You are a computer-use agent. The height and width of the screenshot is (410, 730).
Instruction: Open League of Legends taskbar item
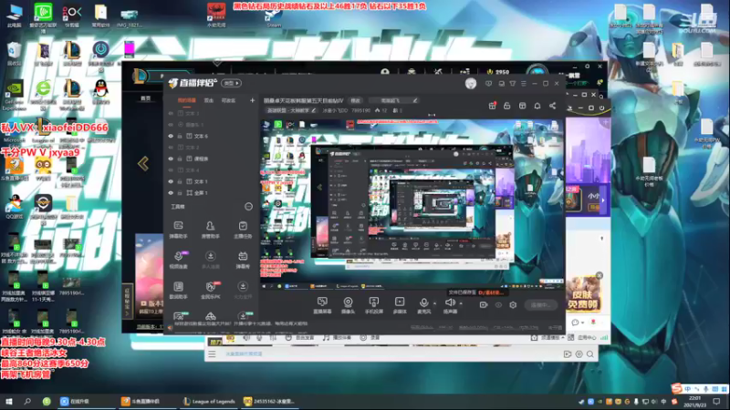click(x=209, y=401)
